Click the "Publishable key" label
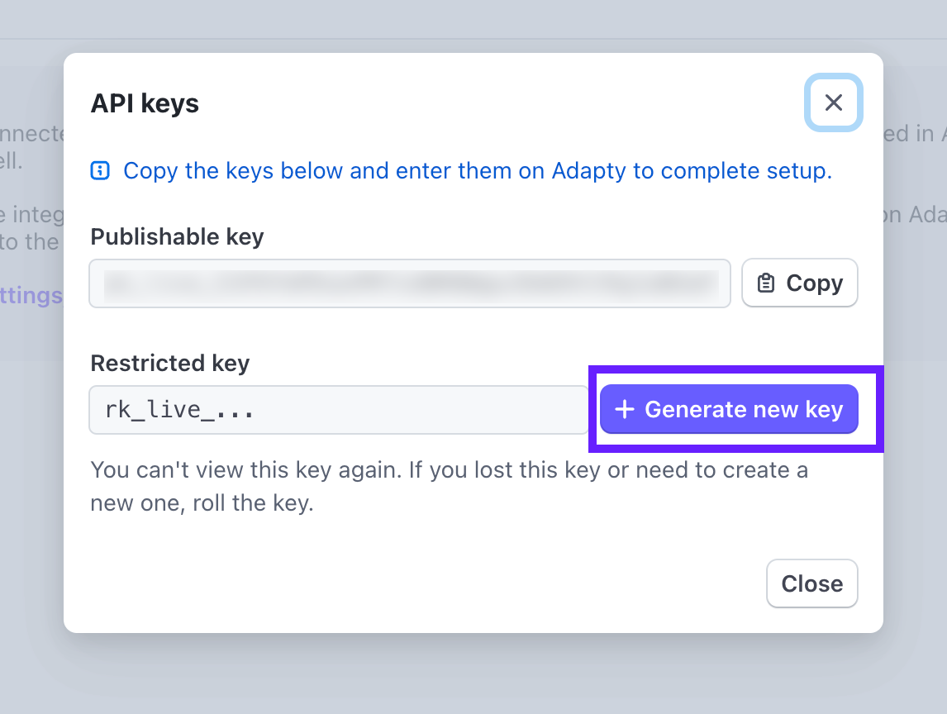The height and width of the screenshot is (714, 947). [177, 237]
